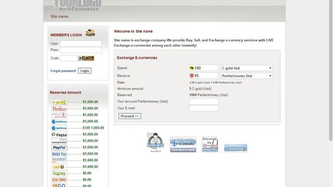The width and height of the screenshot is (333, 187).
Task: Click the Payza logo
Action: pyautogui.click(x=59, y=135)
